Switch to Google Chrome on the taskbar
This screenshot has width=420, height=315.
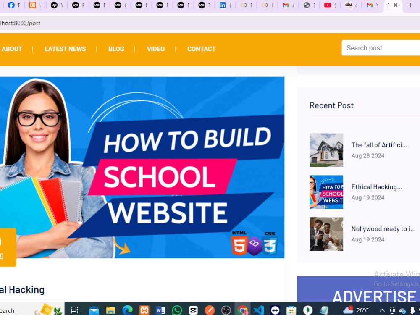pos(243,310)
